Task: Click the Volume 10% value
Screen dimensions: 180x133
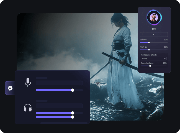Action: (x=165, y=40)
